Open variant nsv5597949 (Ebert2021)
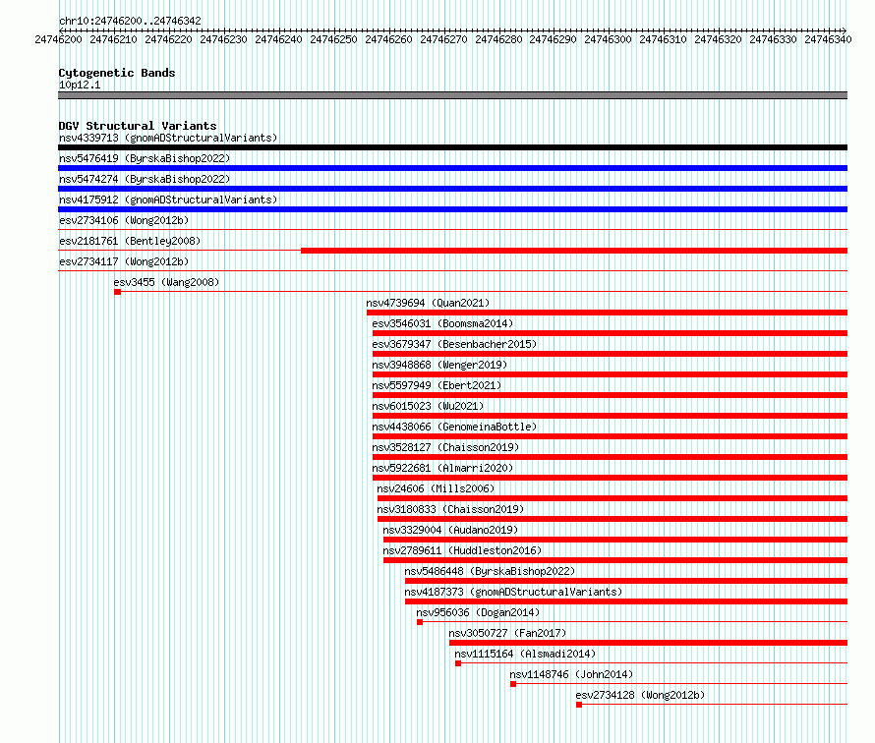The height and width of the screenshot is (743, 875). coord(437,385)
